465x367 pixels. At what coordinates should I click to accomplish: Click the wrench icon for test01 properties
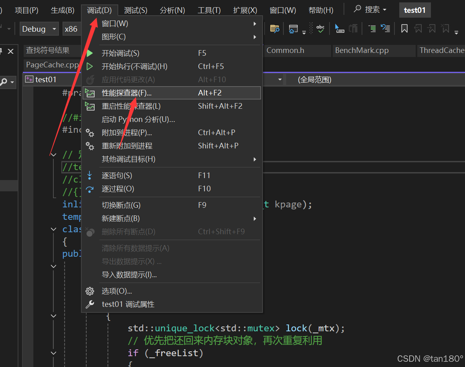tap(90, 304)
